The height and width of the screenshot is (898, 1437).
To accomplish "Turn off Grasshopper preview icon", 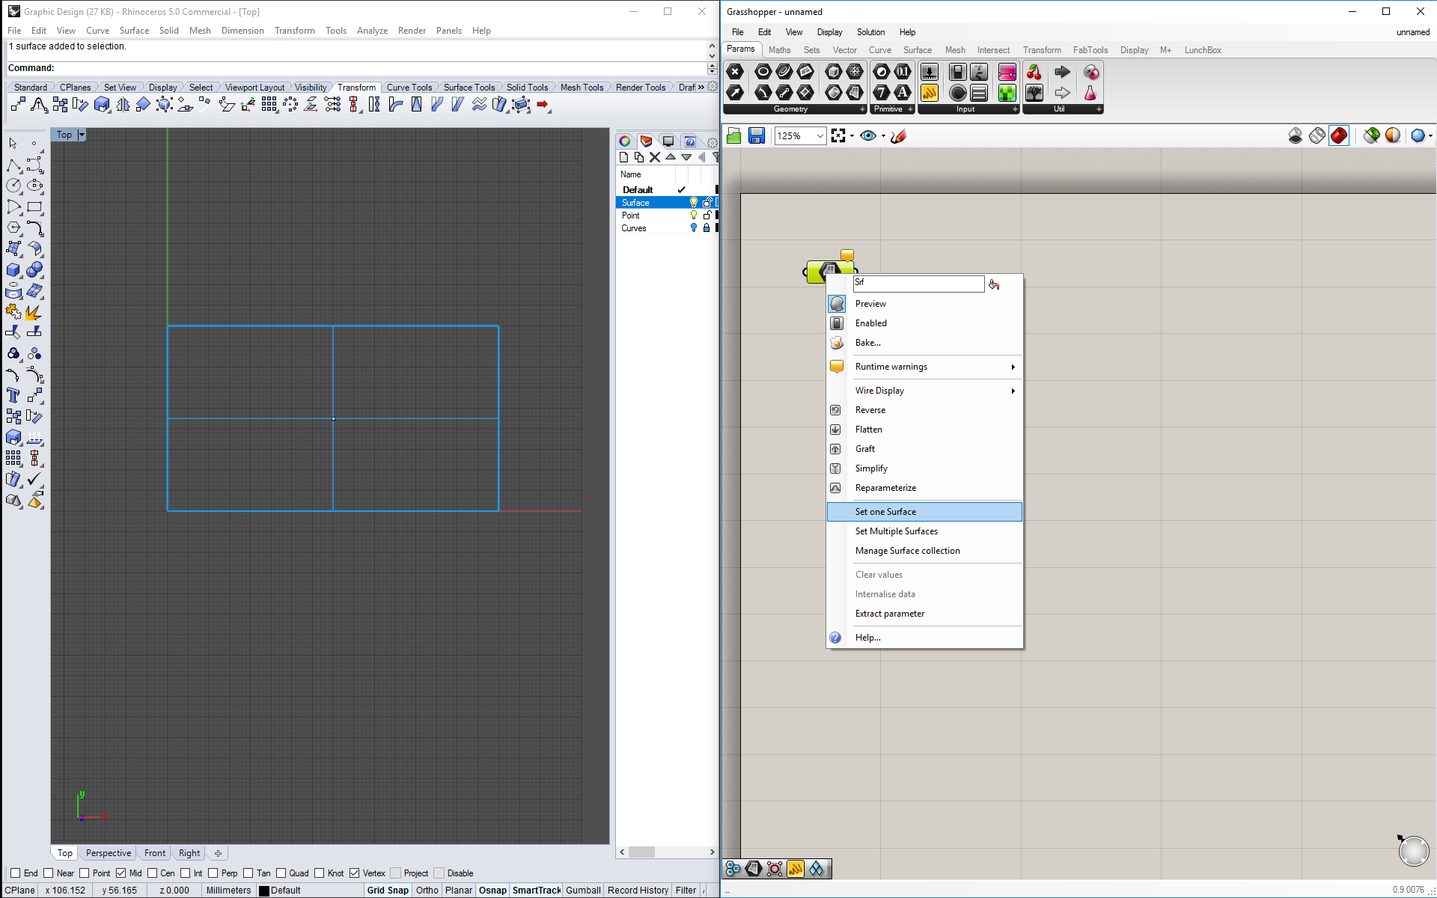I will point(1296,135).
